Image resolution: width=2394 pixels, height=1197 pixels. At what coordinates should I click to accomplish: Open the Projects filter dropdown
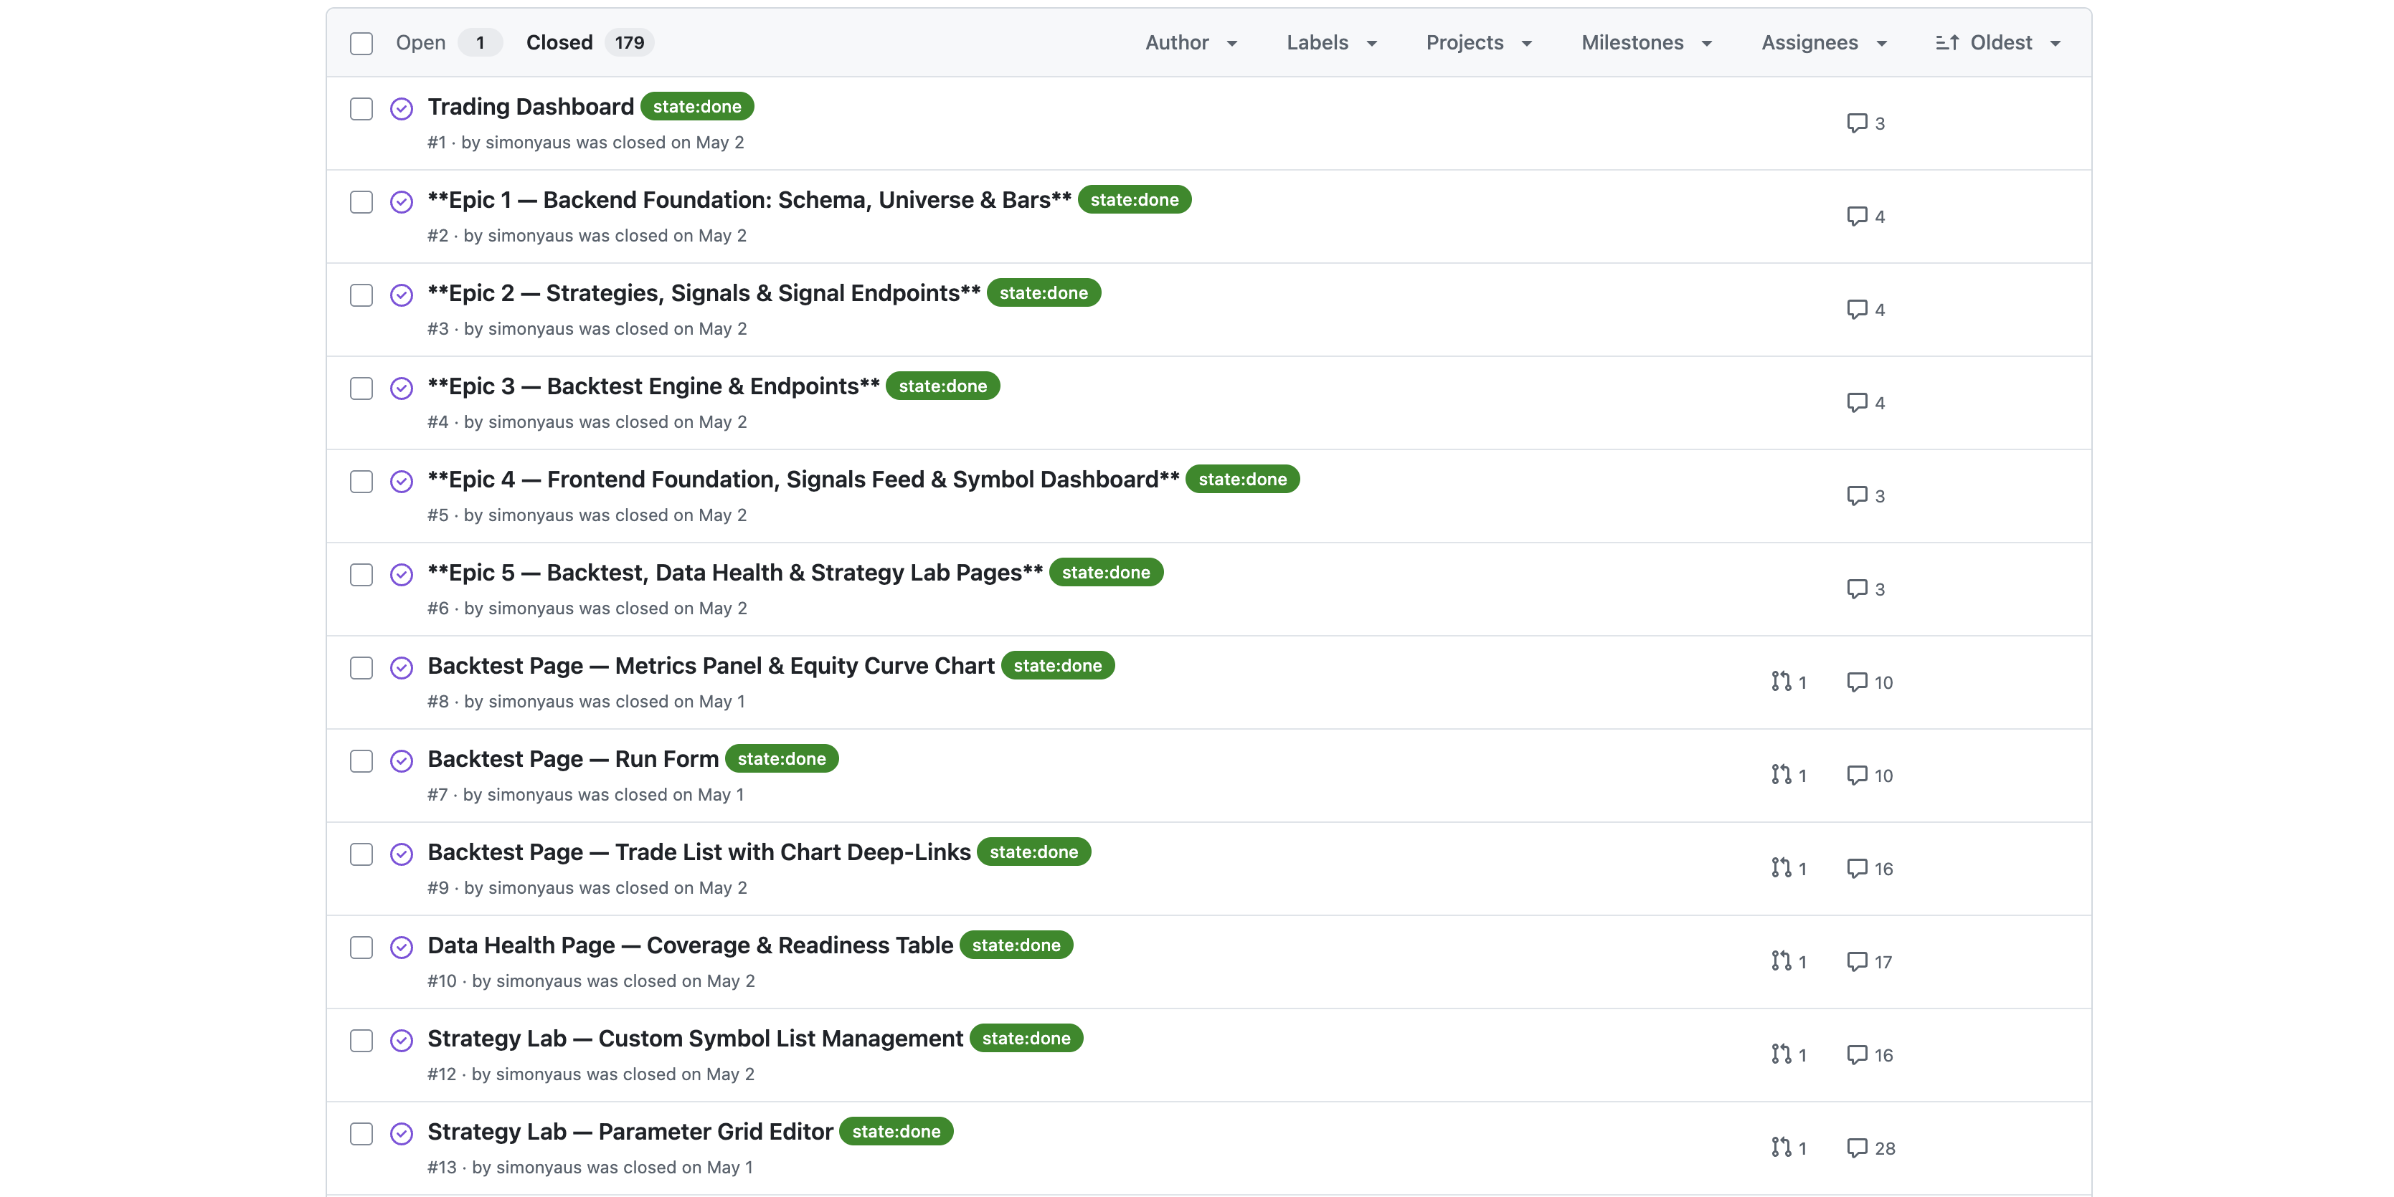[1479, 43]
